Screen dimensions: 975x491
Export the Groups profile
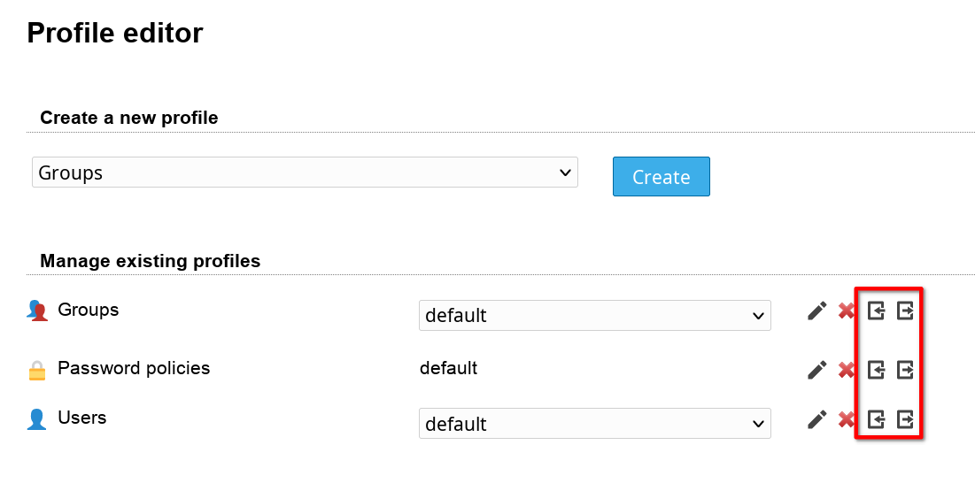(x=904, y=311)
